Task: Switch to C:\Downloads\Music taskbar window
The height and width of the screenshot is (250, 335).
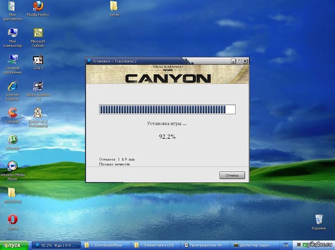Action: coord(106,246)
